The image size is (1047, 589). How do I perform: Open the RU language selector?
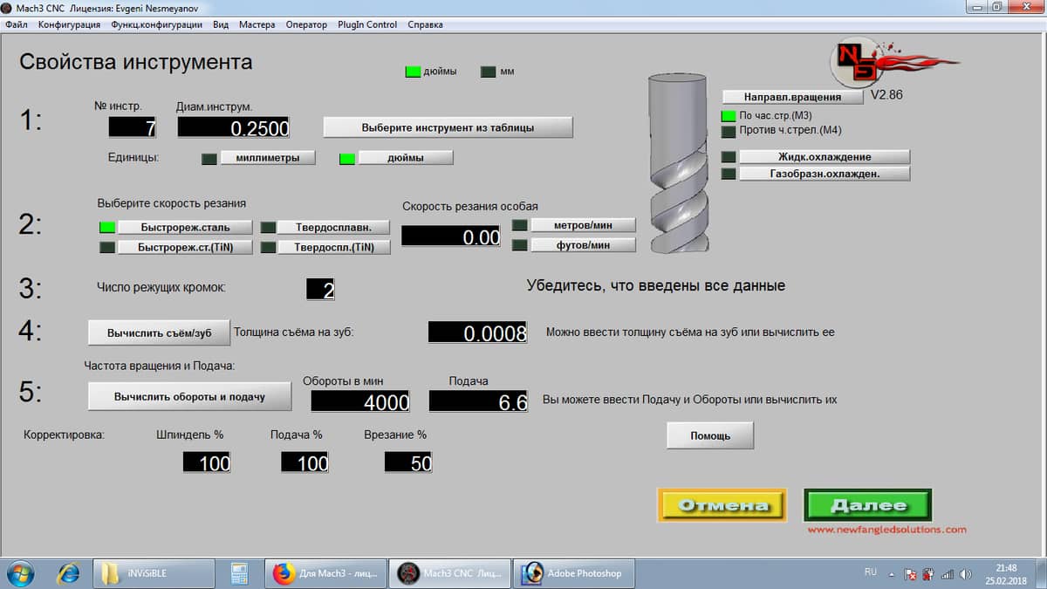(870, 573)
